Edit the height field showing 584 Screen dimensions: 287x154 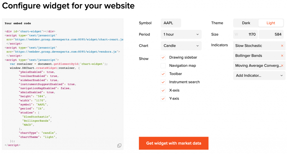pyautogui.click(x=271, y=34)
